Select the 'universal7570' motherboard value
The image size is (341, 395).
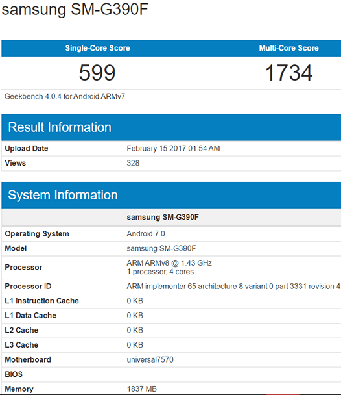[x=150, y=359]
